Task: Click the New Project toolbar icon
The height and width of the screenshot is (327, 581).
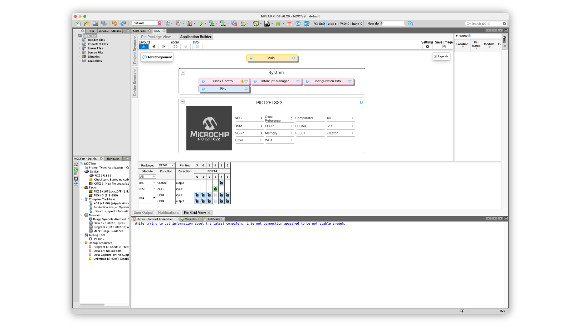Action: tap(87, 24)
